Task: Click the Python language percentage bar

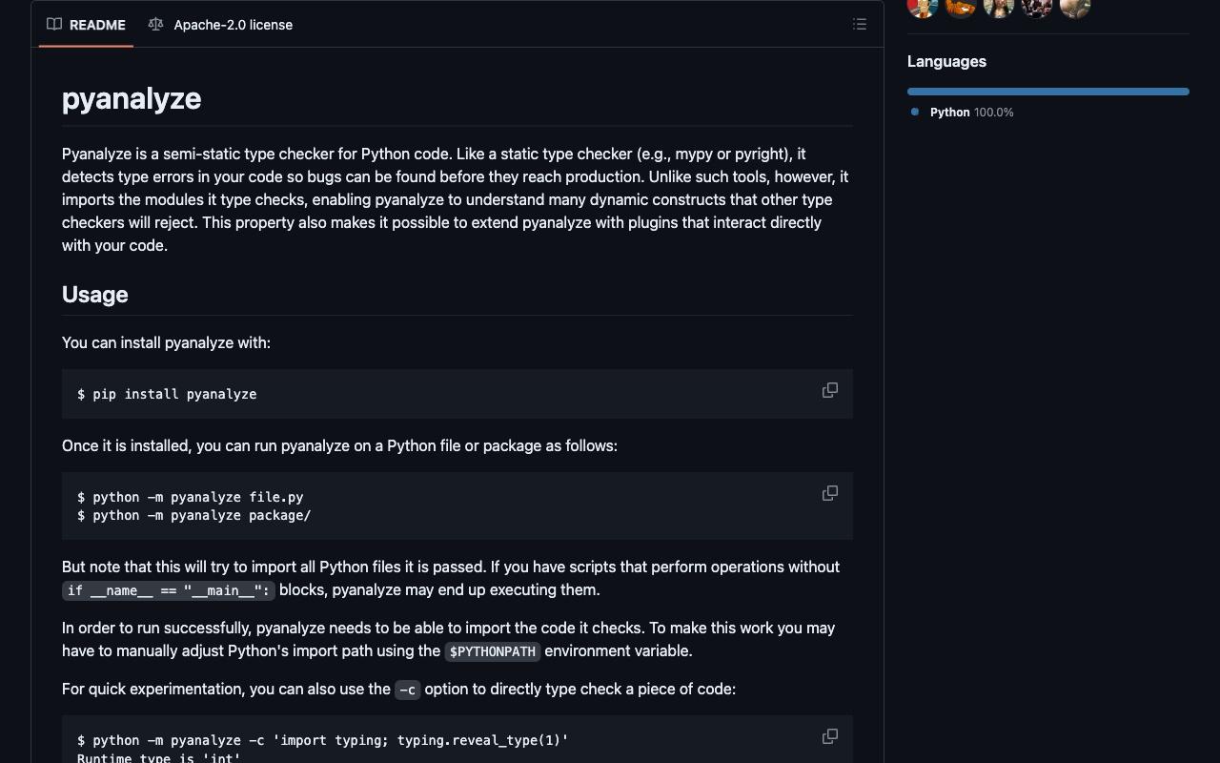Action: 1048,92
